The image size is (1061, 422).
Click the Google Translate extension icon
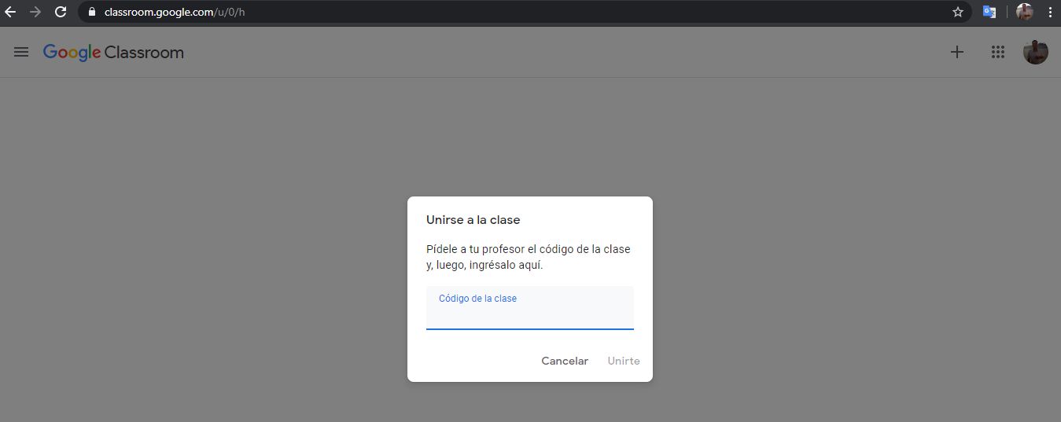(989, 12)
